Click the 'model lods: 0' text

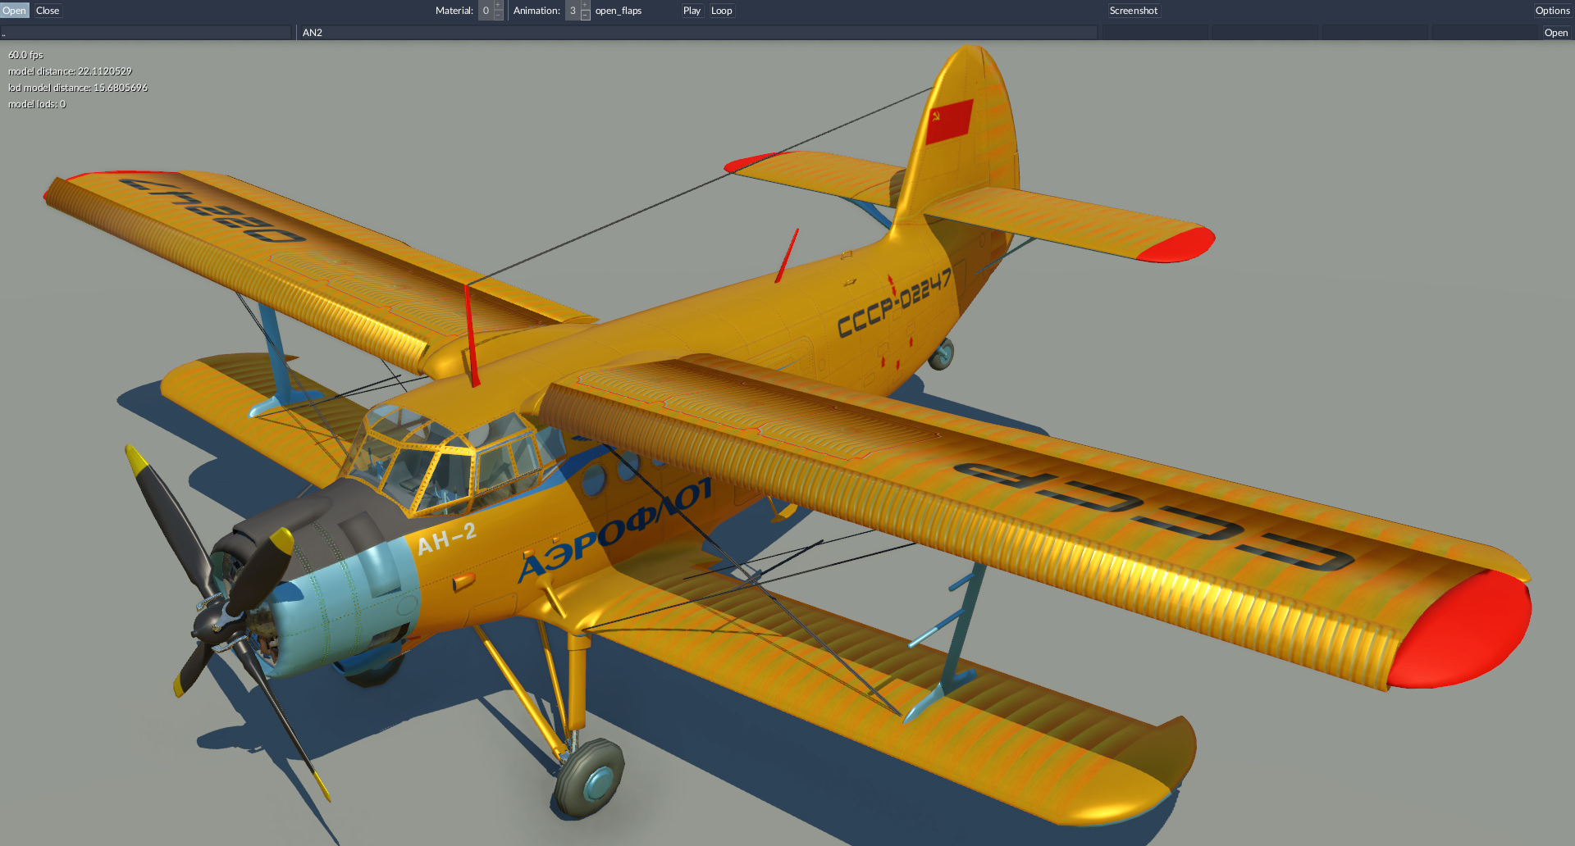(x=37, y=104)
